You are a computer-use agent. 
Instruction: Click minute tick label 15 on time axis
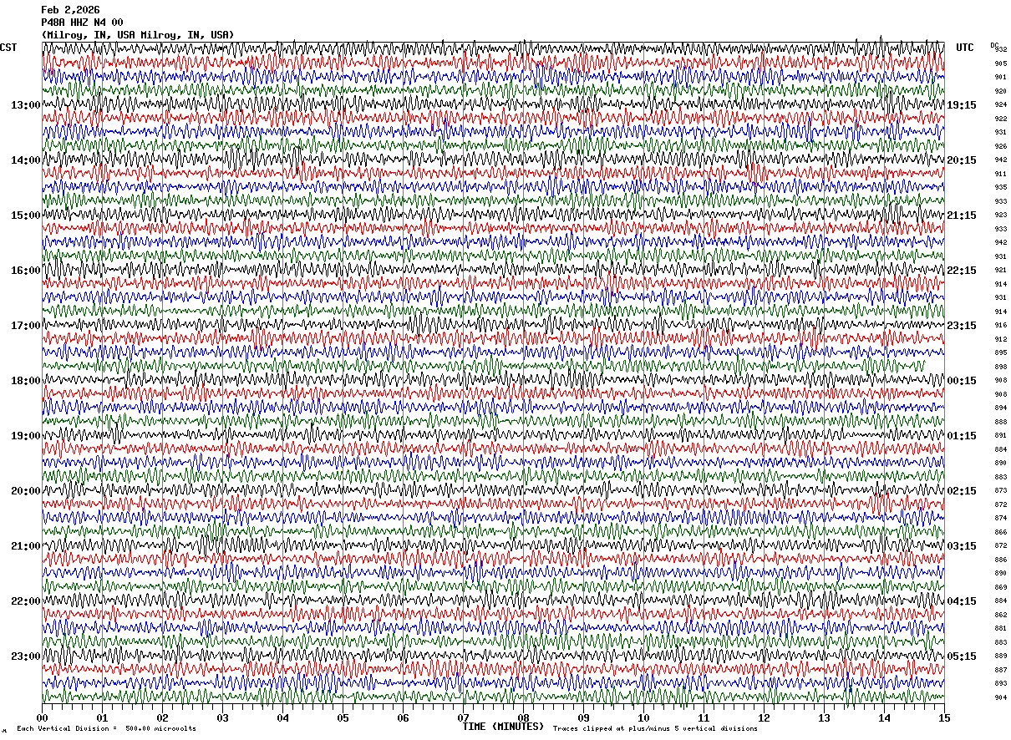click(x=944, y=717)
